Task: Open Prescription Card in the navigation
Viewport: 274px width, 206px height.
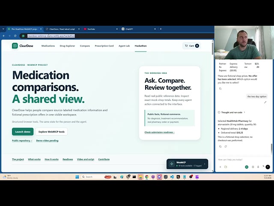Action: pos(104,46)
